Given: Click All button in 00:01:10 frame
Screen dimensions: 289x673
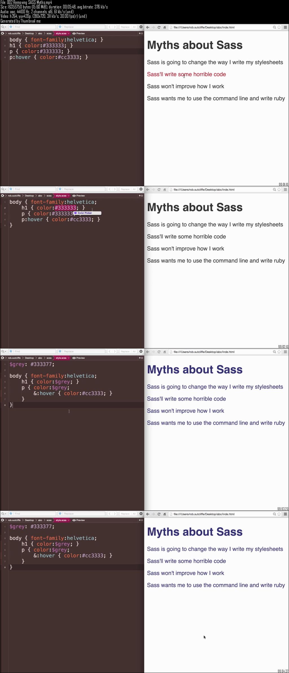Looking at the screenshot, I should [134, 27].
